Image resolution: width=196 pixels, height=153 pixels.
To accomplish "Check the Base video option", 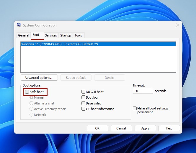I will [83, 103].
